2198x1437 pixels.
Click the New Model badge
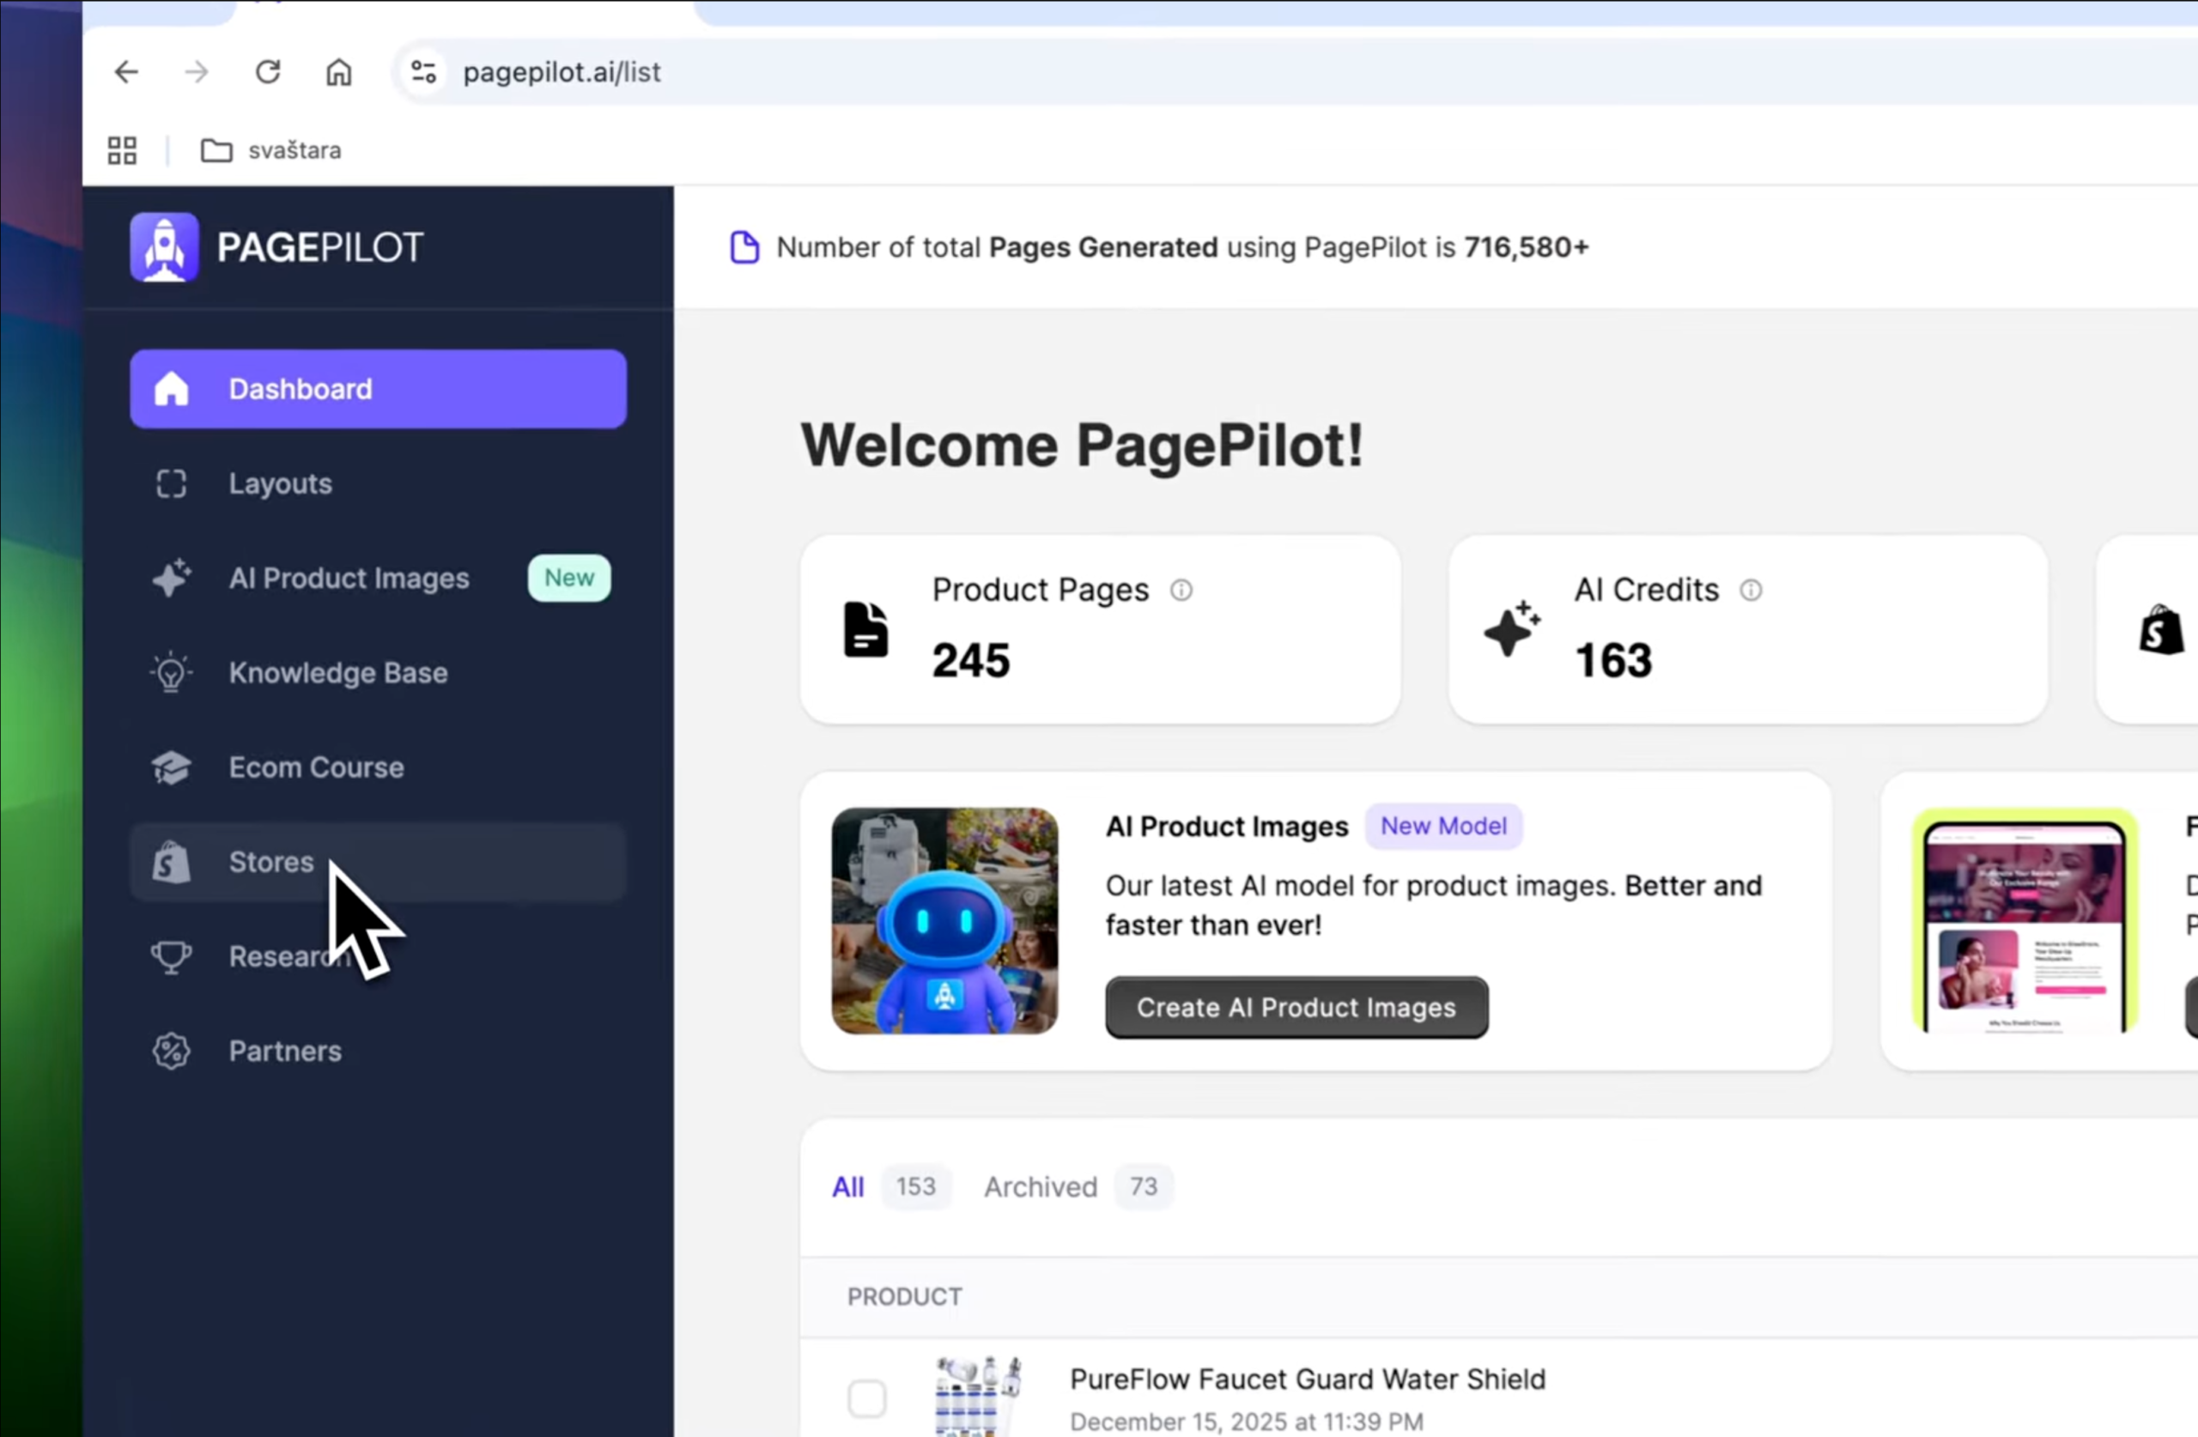pos(1443,826)
